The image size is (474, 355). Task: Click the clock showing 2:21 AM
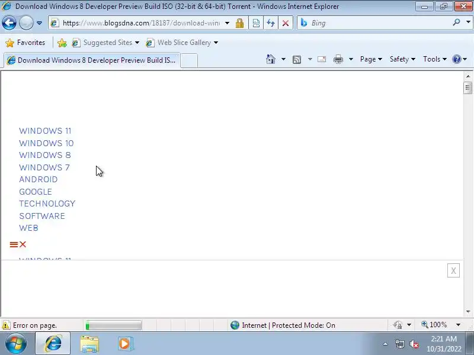pos(444,338)
